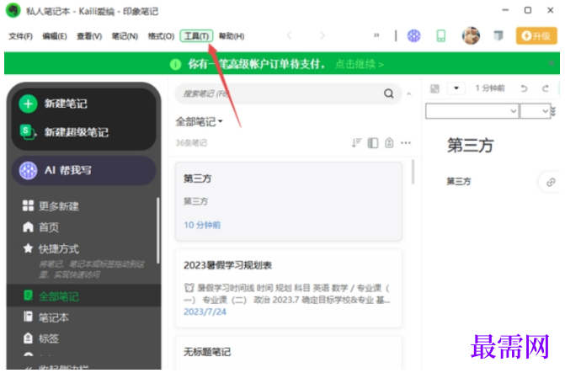Open the three-dot more options in note list
The image size is (565, 373).
coord(406,143)
